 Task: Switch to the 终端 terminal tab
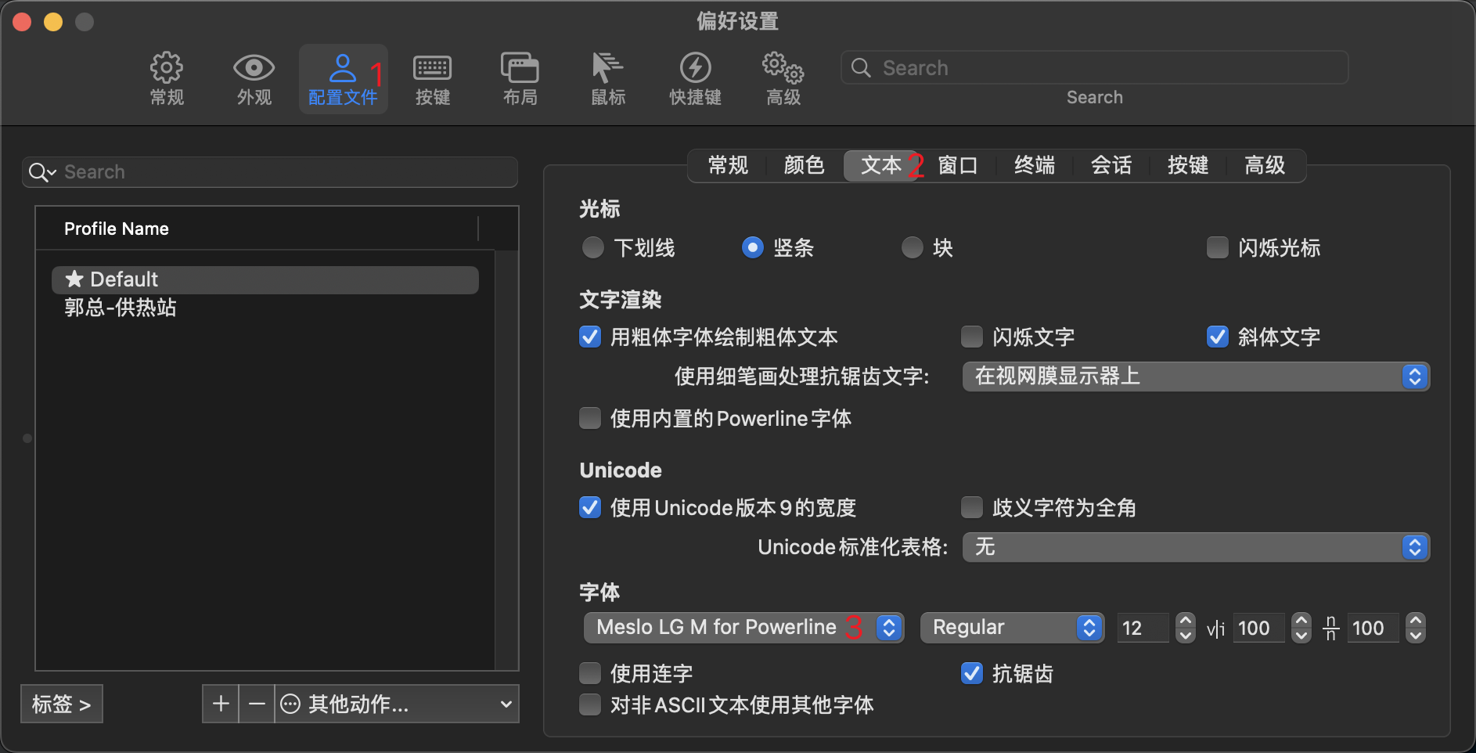click(1034, 165)
